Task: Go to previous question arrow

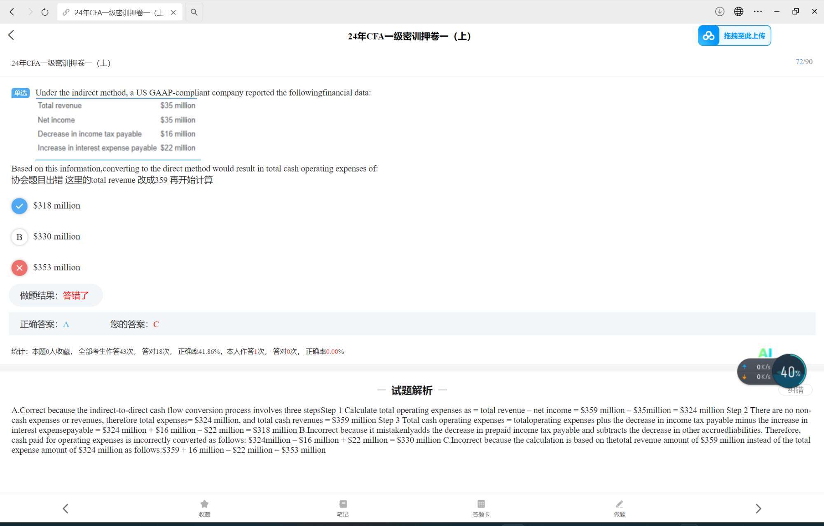Action: (66, 508)
